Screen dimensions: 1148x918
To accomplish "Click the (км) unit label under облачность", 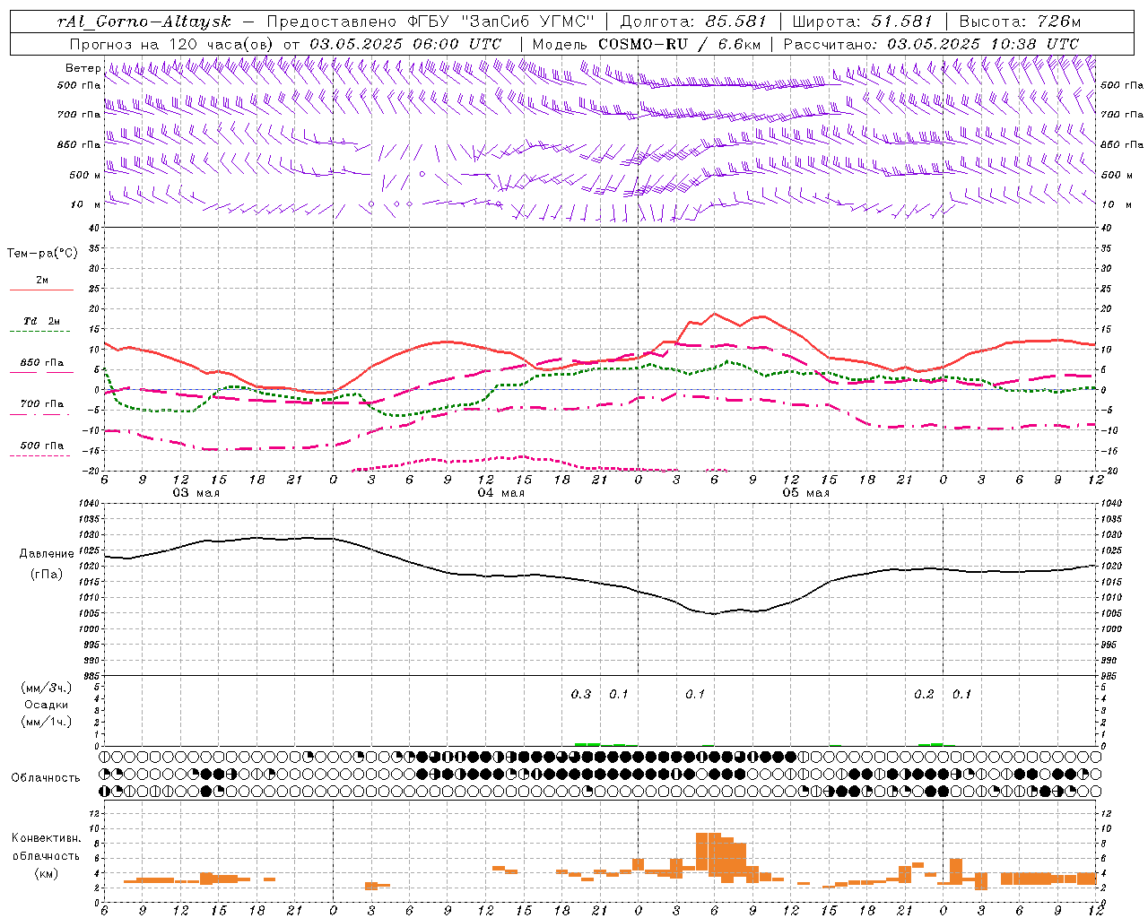I will pos(48,873).
